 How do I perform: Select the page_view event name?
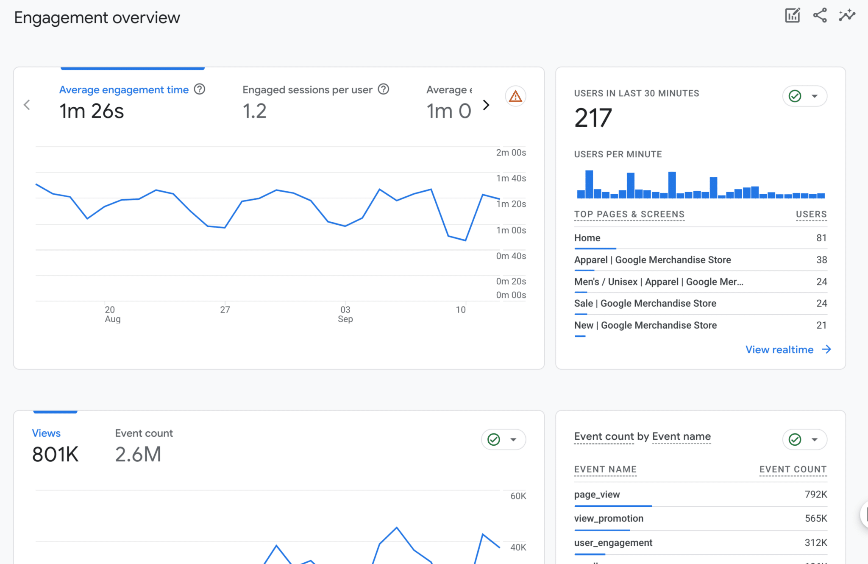pyautogui.click(x=597, y=494)
